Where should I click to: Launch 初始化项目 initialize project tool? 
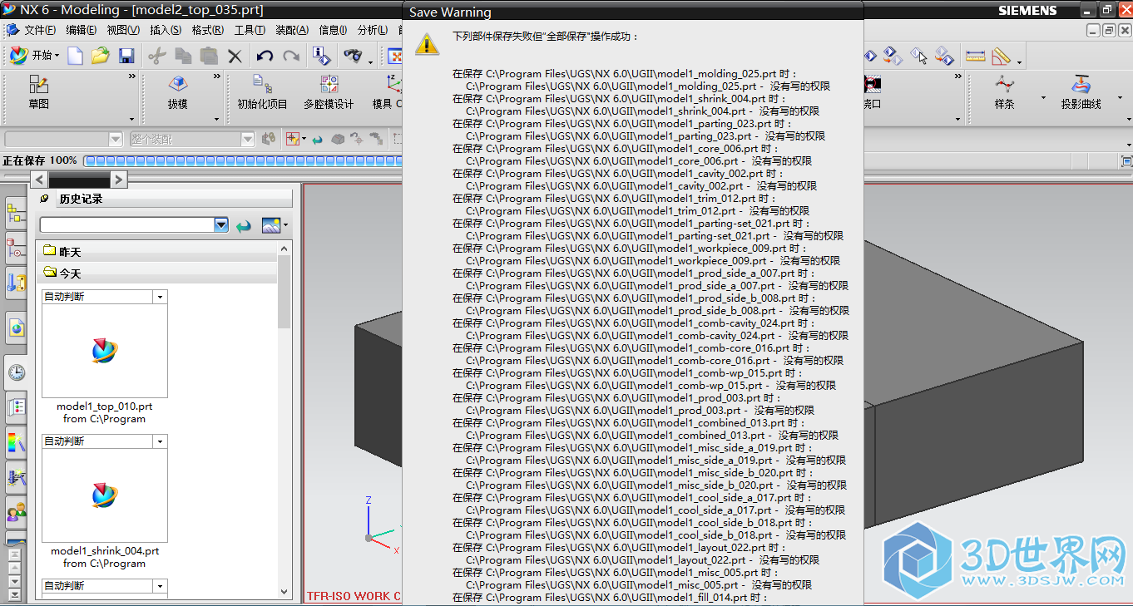pos(262,92)
